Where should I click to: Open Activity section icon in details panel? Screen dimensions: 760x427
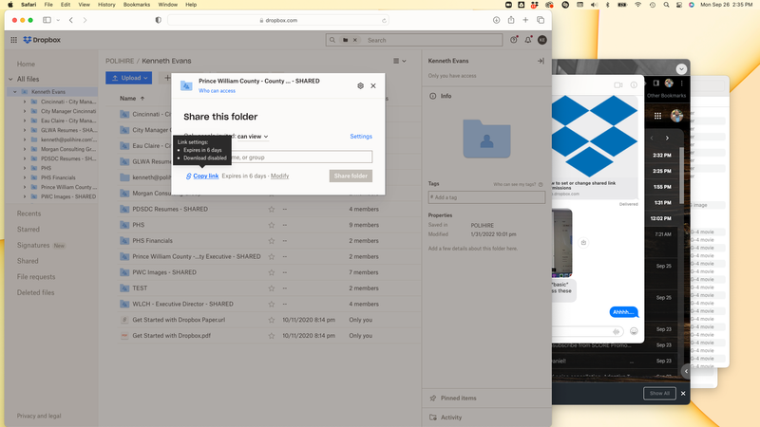[x=433, y=418]
